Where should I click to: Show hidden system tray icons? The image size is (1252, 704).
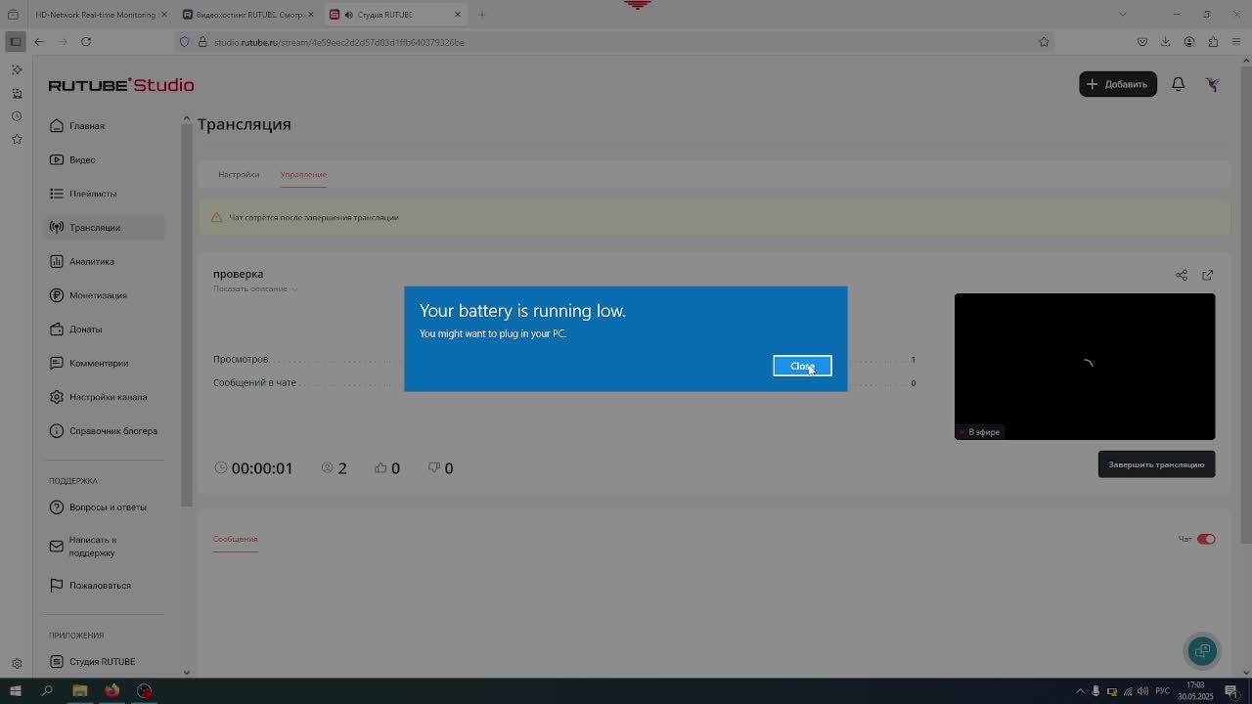tap(1080, 691)
